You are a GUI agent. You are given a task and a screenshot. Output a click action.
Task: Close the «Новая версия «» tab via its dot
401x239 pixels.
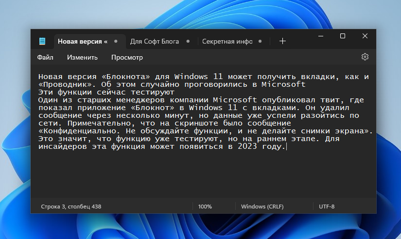pyautogui.click(x=116, y=41)
